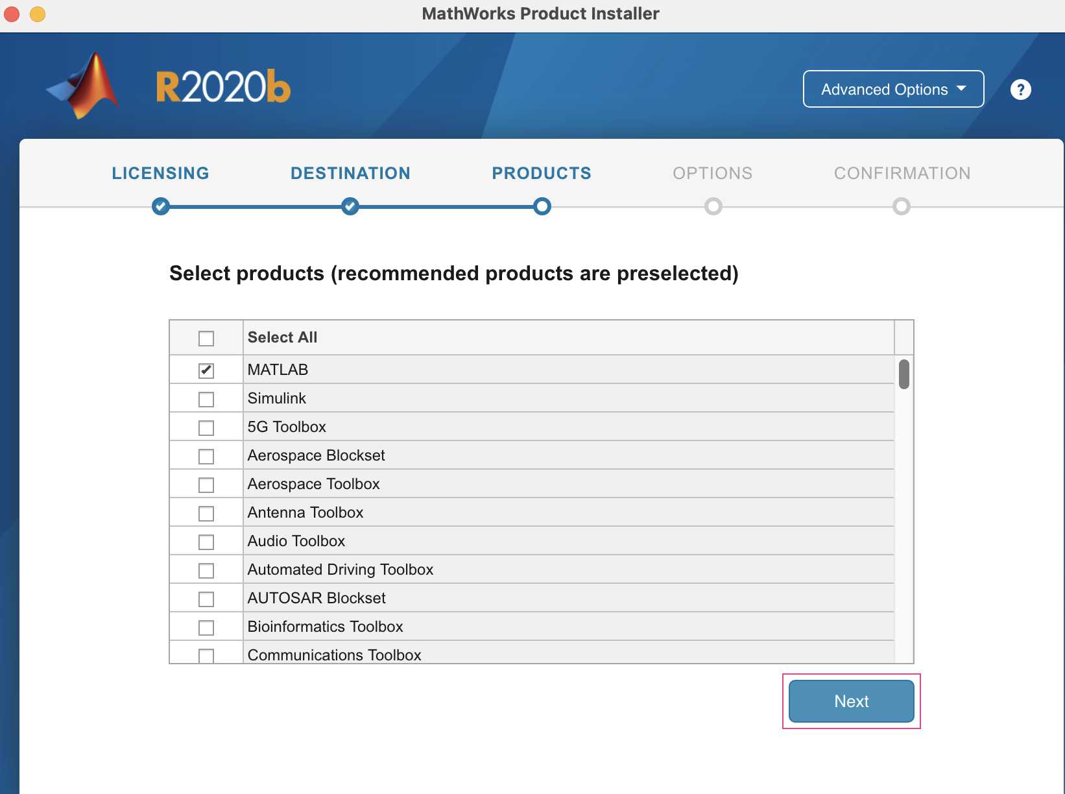Open the Advanced Options dropdown

pyautogui.click(x=893, y=89)
